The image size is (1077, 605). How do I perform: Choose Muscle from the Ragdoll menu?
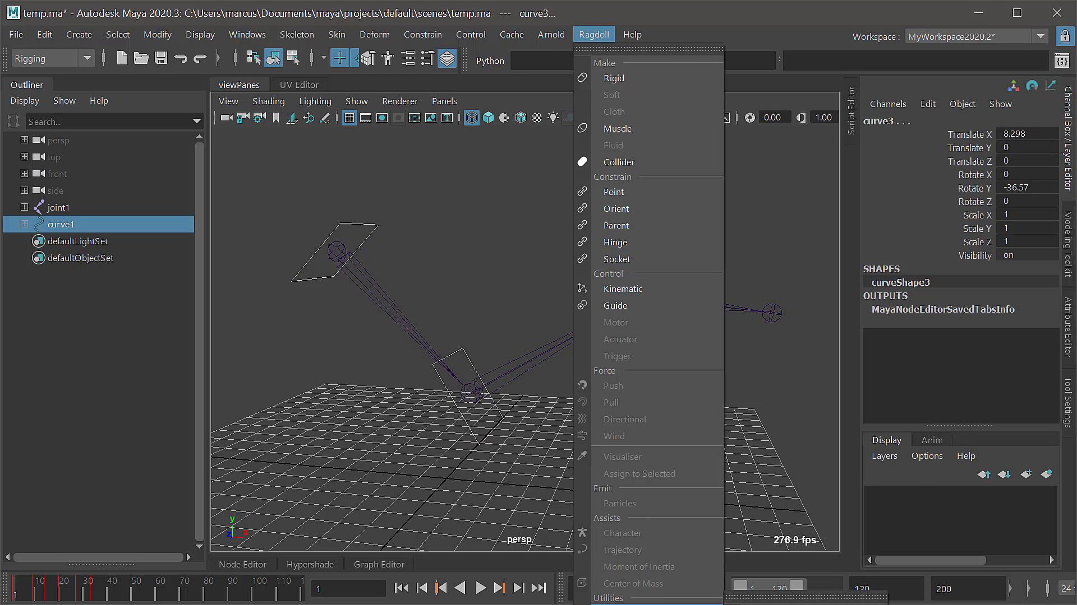[617, 128]
